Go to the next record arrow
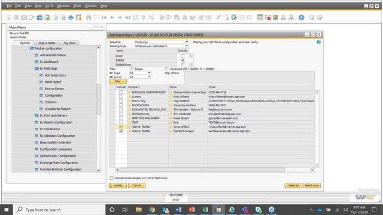The height and width of the screenshot is (215, 383). pos(120,17)
